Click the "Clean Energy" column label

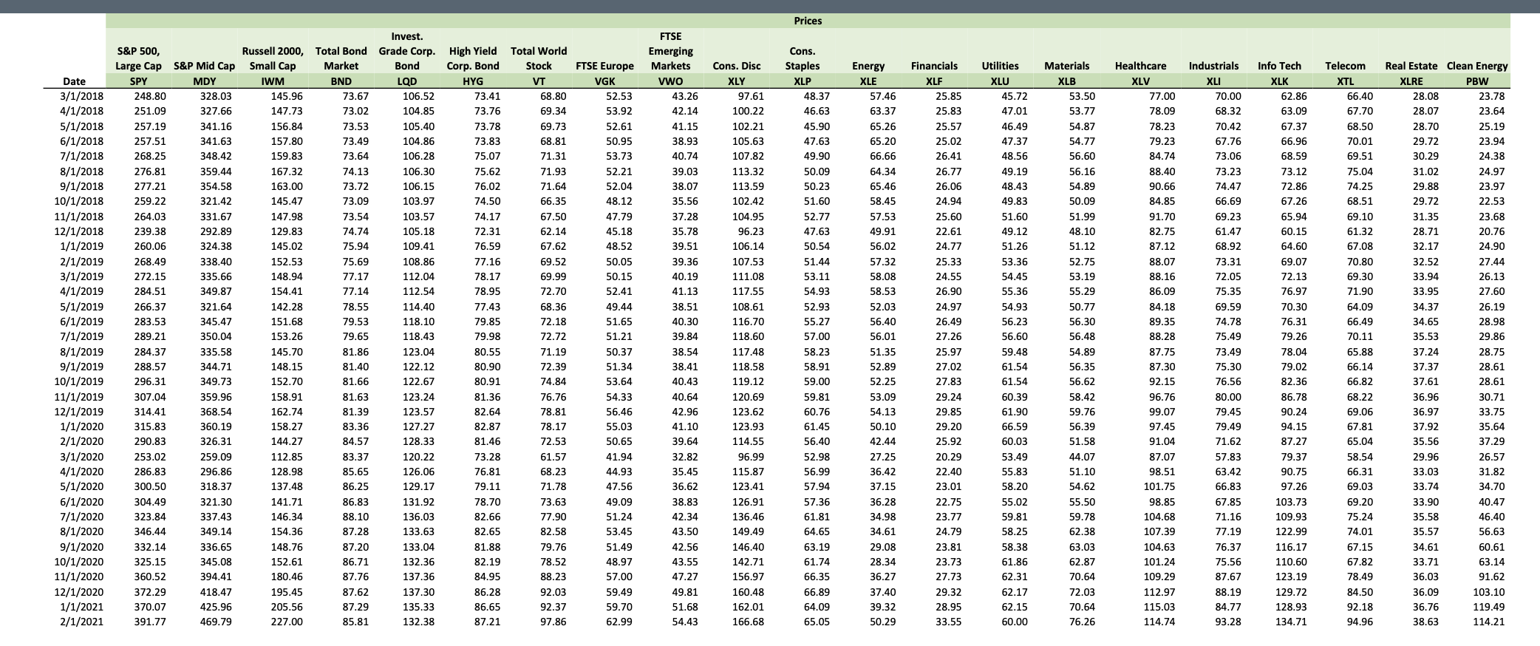click(1477, 66)
